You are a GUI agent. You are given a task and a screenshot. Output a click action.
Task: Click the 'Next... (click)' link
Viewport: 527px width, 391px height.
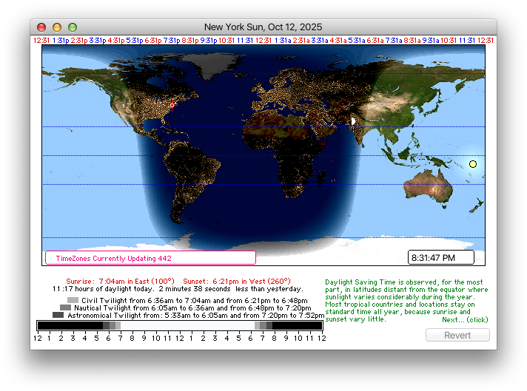465,319
